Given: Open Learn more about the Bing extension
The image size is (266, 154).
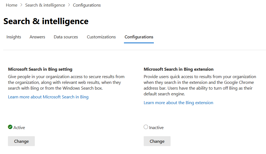Looking at the screenshot, I should click(x=179, y=102).
